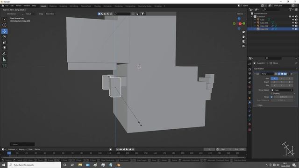Image resolution: width=299 pixels, height=168 pixels.
Task: Select the Select Box tool in the toolbar
Action: [4, 20]
